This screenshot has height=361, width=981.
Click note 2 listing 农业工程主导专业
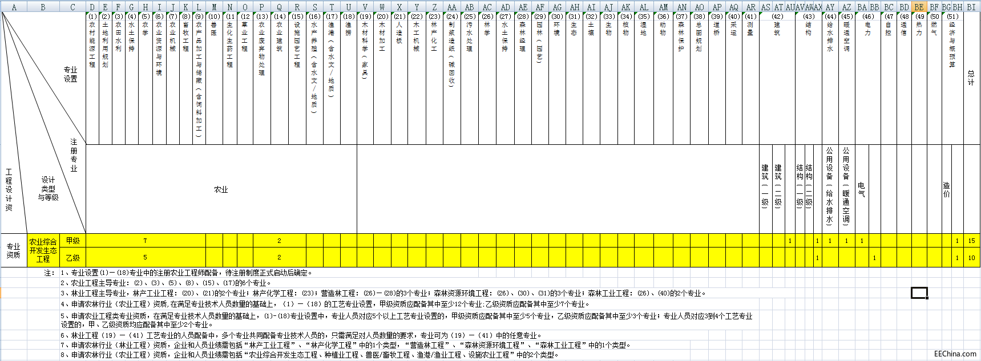(166, 283)
